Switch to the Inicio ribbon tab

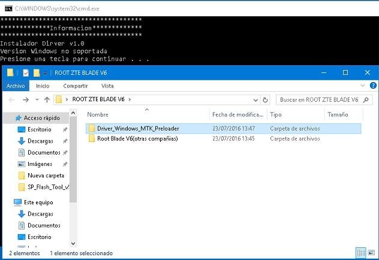(x=43, y=86)
